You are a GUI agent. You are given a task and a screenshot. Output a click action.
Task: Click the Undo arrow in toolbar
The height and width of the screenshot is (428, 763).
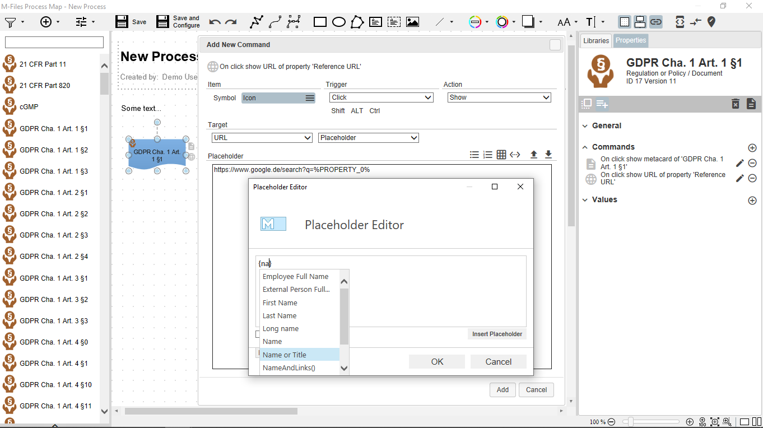tap(215, 22)
